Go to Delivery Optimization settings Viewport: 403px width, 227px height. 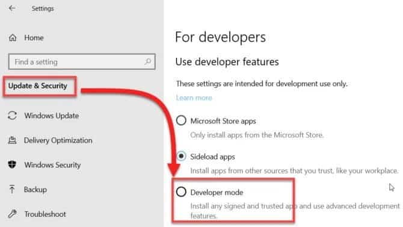coord(58,140)
